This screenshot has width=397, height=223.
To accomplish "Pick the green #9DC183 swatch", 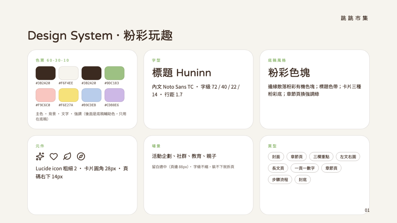I will click(x=115, y=73).
